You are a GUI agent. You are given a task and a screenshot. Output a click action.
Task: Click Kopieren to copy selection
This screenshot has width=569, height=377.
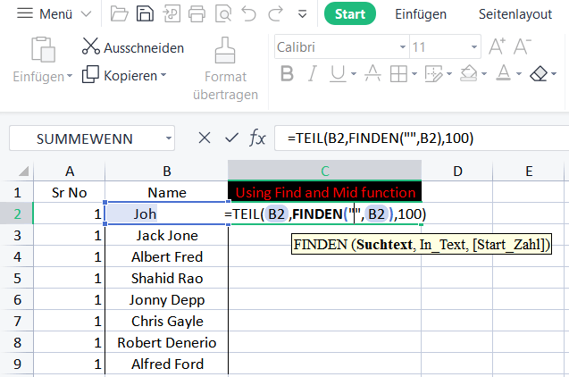[120, 75]
